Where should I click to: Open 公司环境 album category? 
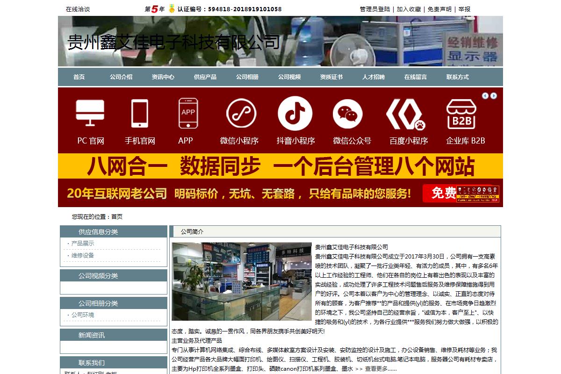pyautogui.click(x=83, y=315)
